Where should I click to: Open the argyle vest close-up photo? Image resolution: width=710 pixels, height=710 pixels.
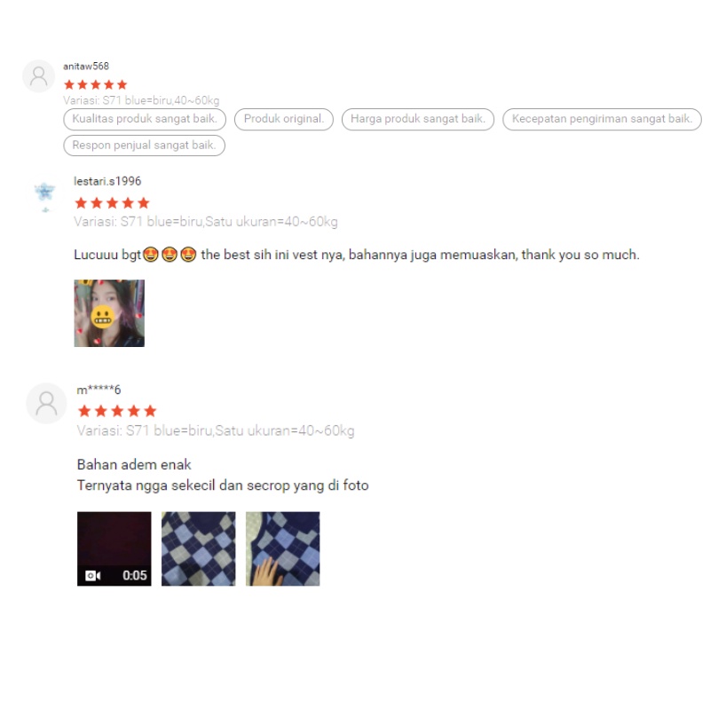click(x=198, y=548)
